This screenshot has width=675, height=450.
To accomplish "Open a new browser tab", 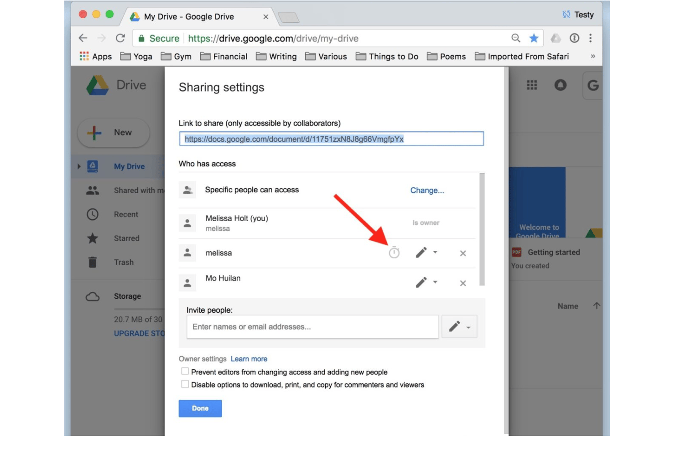I will pyautogui.click(x=288, y=18).
